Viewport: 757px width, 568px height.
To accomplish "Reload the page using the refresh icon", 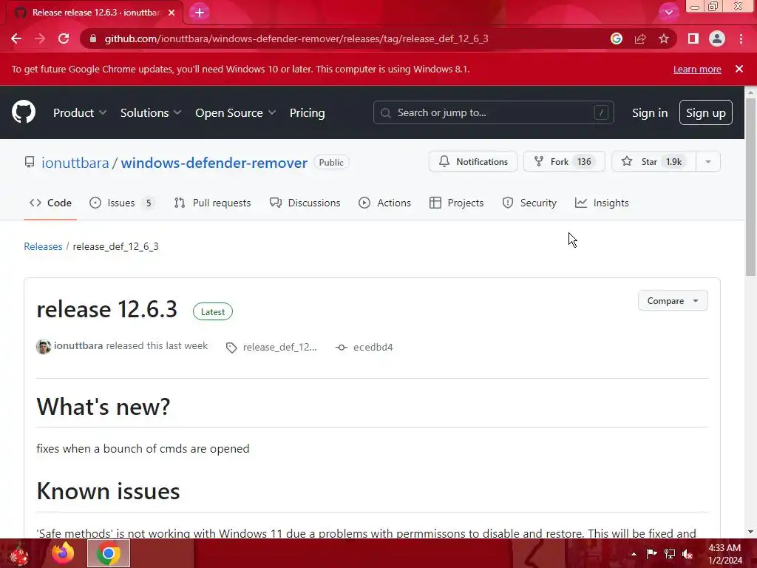I will (64, 38).
